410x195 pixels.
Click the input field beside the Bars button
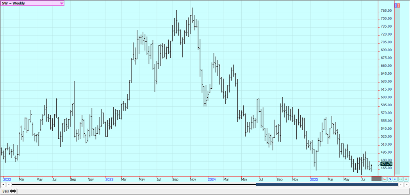click(x=213, y=191)
